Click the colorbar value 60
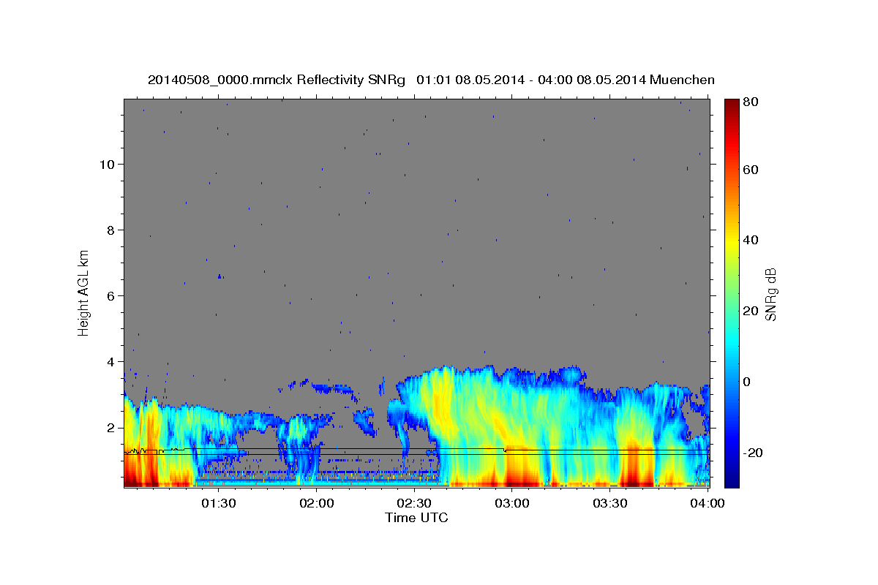The image size is (878, 585). (750, 170)
